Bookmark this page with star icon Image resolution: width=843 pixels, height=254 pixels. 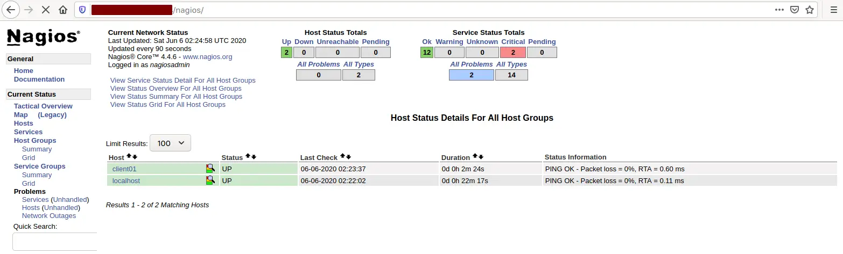(x=809, y=10)
